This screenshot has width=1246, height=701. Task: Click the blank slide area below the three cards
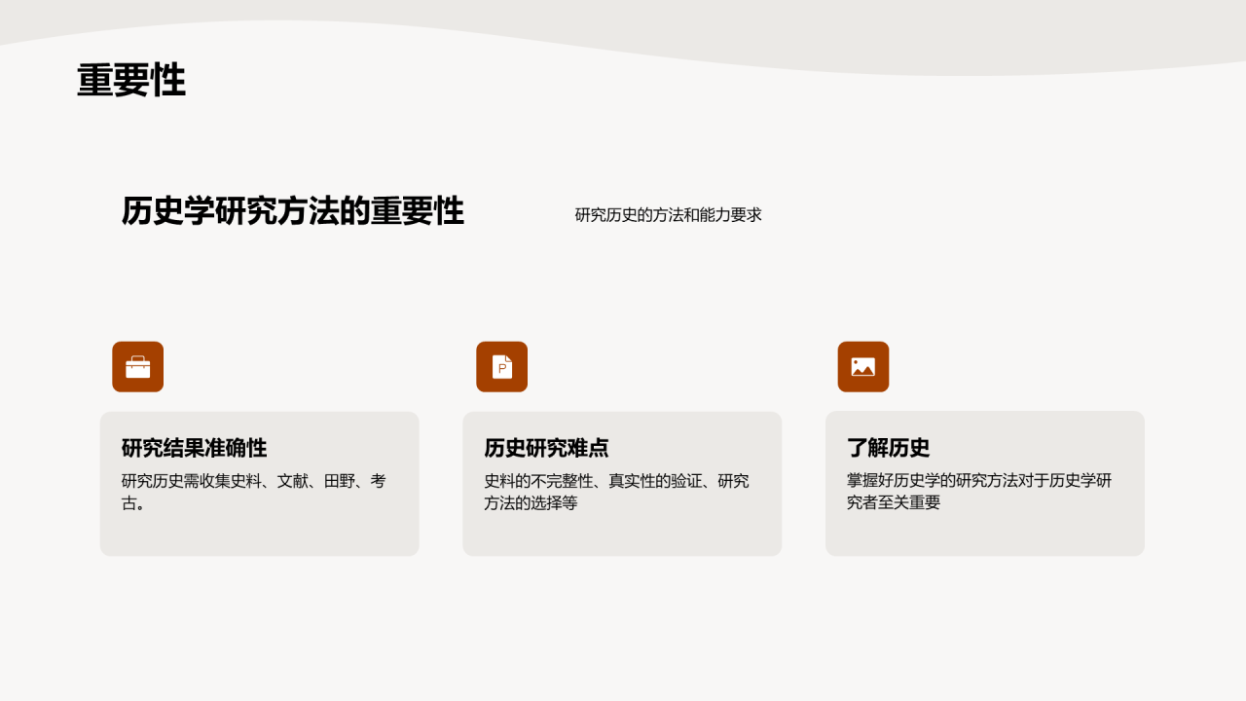pyautogui.click(x=623, y=633)
